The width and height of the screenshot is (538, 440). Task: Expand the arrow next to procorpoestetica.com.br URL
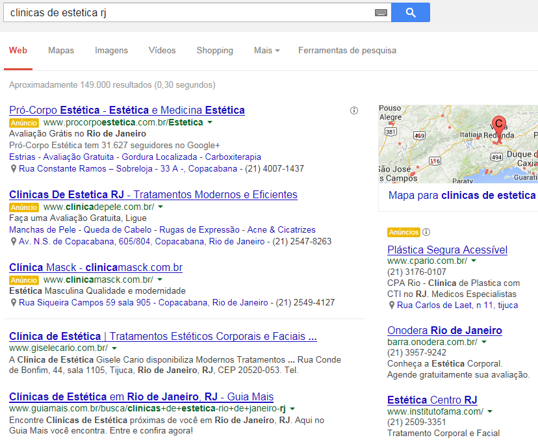pyautogui.click(x=210, y=122)
